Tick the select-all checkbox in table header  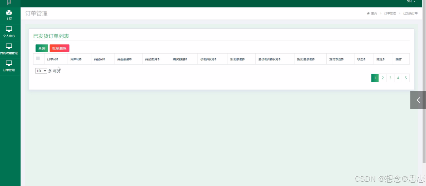point(38,59)
